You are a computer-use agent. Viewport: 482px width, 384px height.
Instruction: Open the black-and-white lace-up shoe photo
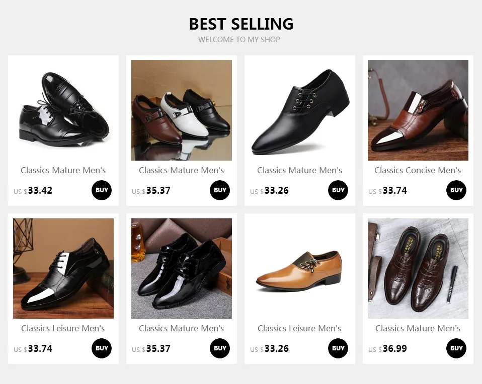pyautogui.click(x=63, y=269)
